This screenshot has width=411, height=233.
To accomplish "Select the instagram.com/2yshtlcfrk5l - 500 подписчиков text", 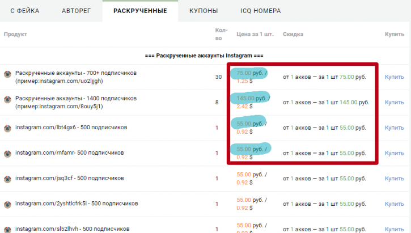I will pos(77,204).
